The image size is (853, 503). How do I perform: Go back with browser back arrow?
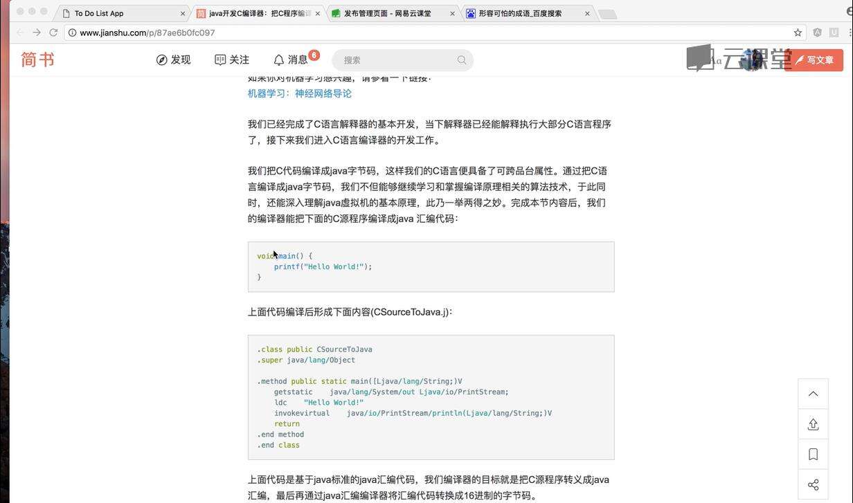pyautogui.click(x=20, y=33)
